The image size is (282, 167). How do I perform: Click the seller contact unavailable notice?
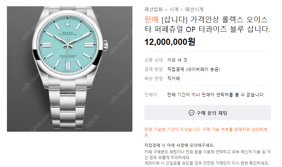(216, 94)
